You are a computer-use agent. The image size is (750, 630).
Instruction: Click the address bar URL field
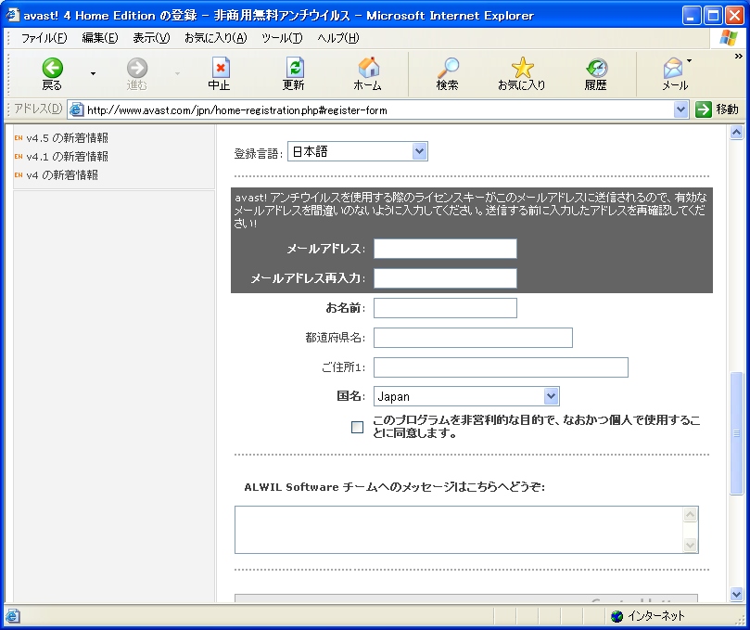(378, 110)
